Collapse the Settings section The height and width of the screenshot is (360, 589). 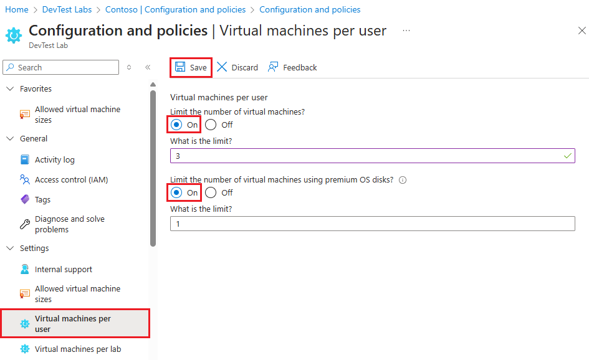coord(11,248)
